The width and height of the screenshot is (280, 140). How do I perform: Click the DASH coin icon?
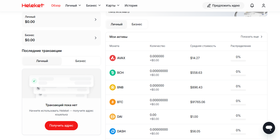pyautogui.click(x=112, y=131)
